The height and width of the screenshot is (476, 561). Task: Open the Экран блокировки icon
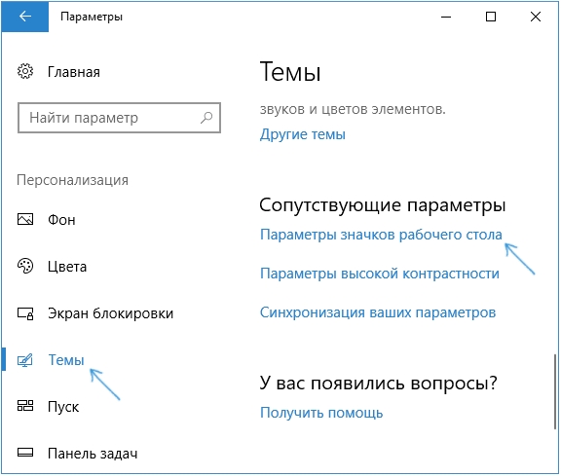25,313
